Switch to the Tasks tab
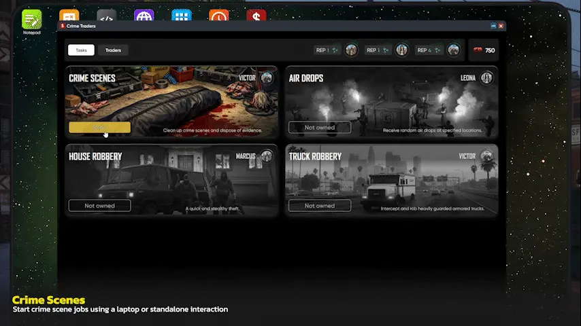Viewport: 581px width, 326px height. 81,50
